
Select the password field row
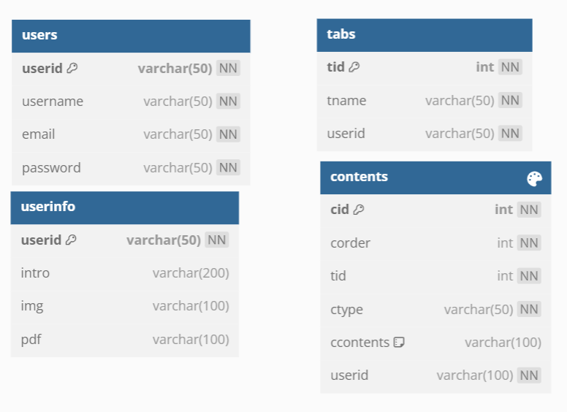[x=131, y=168]
